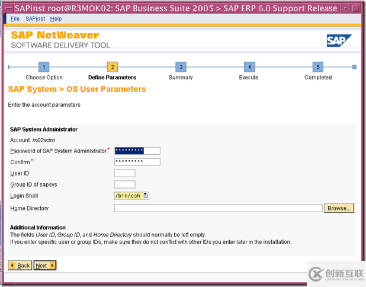Viewport: 366px width, 287px height.
Task: Focus the Confirm password field
Action: pyautogui.click(x=137, y=162)
